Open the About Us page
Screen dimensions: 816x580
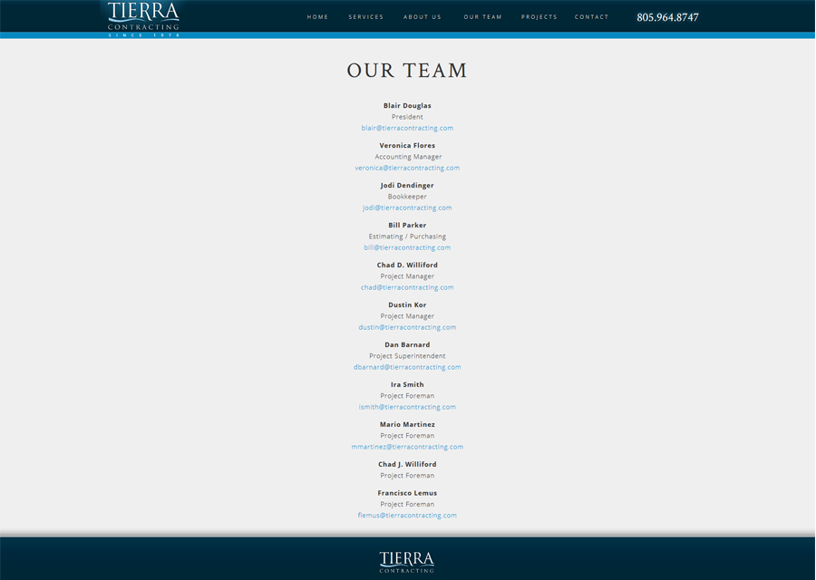423,16
